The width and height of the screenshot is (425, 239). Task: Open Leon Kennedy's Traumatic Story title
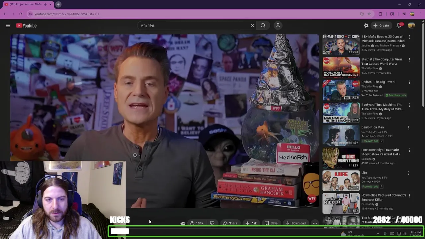(x=381, y=152)
